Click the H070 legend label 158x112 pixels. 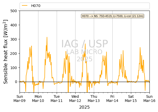(x=36, y=6)
